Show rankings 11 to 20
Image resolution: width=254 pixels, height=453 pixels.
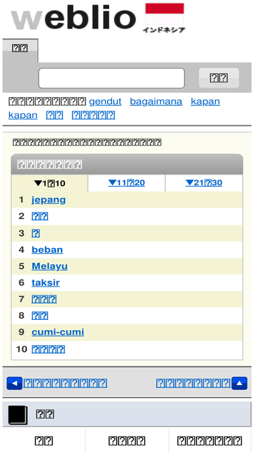coord(127,183)
